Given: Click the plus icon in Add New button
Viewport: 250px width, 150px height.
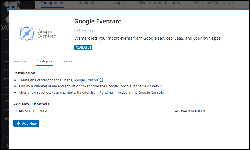Looking at the screenshot, I should pyautogui.click(x=18, y=123).
